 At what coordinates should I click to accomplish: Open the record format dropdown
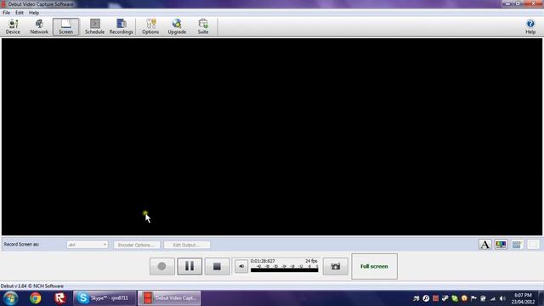[x=87, y=245]
